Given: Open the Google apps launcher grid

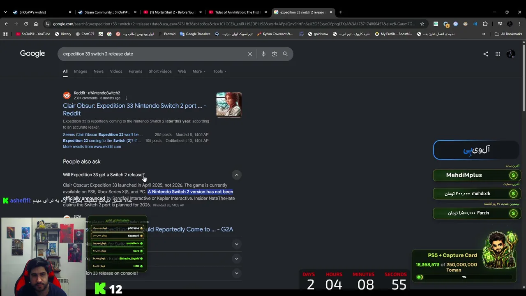Looking at the screenshot, I should 498,54.
